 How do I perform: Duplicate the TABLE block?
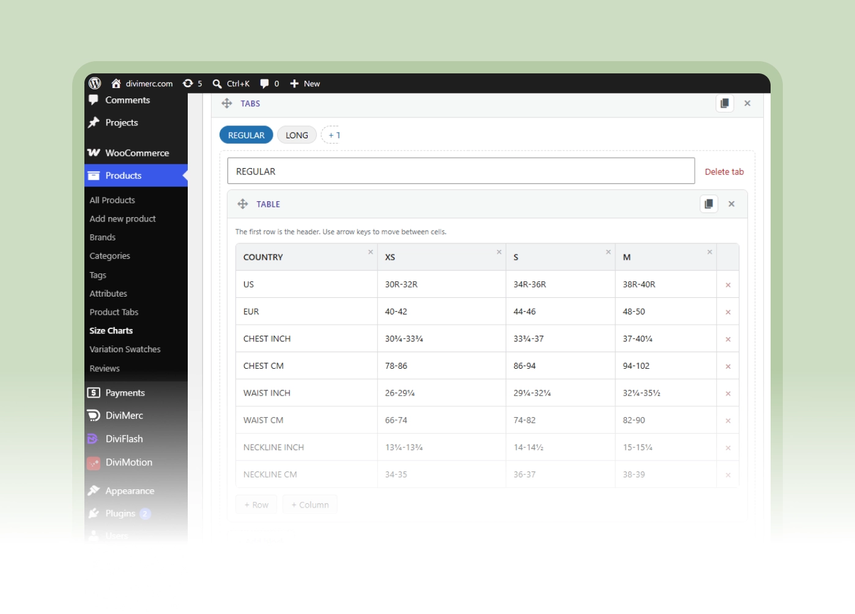click(709, 204)
